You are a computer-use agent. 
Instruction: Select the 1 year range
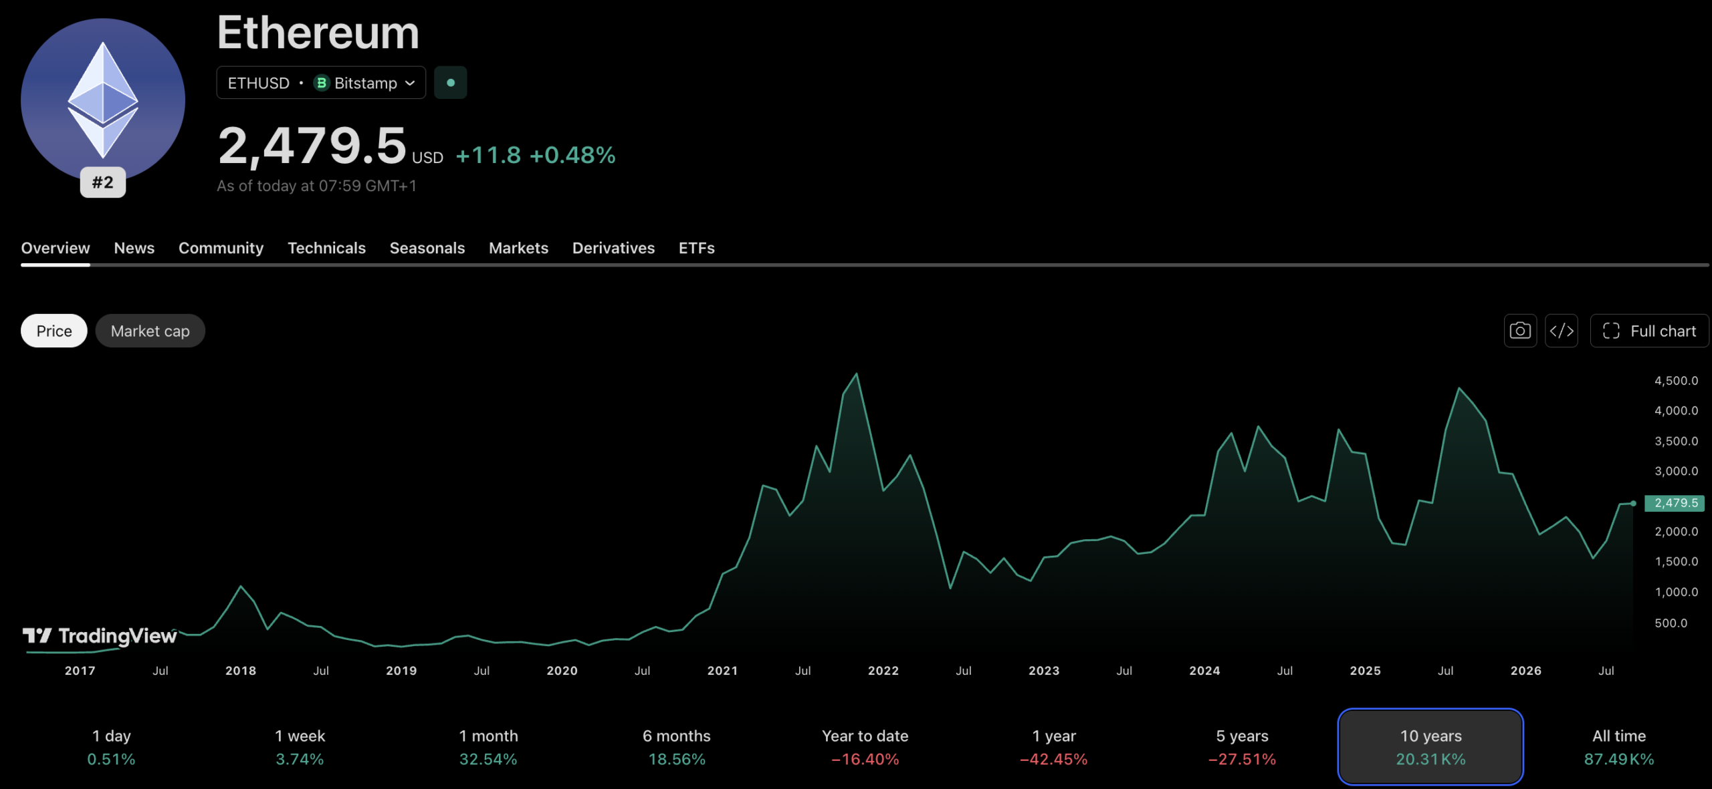(x=1054, y=747)
